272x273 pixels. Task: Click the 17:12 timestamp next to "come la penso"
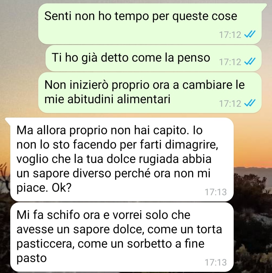pos(230,62)
